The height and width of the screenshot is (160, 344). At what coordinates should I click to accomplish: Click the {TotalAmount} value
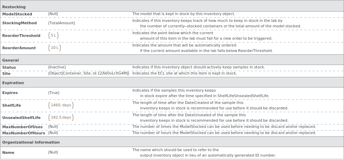(x=62, y=23)
